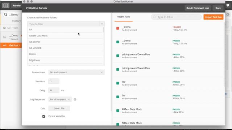
Task: Select Team filter in Postman sidebar
Action: point(15,28)
